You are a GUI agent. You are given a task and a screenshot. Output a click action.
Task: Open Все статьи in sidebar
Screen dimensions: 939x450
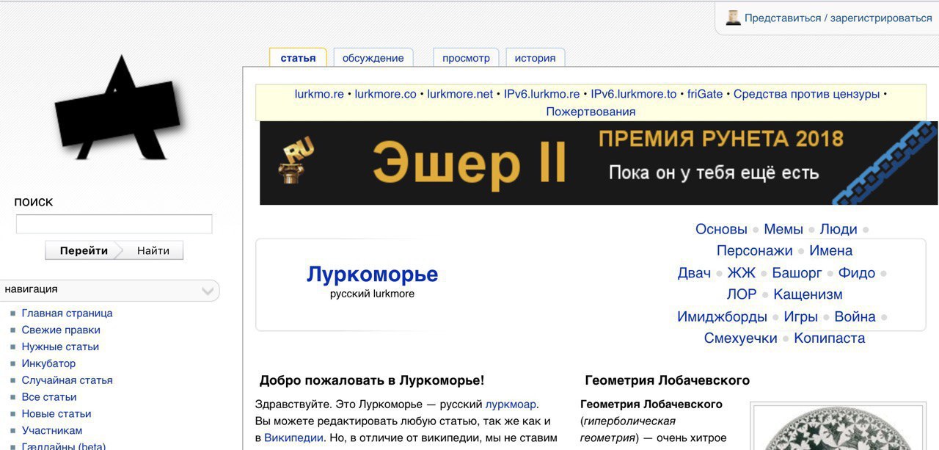pos(49,397)
